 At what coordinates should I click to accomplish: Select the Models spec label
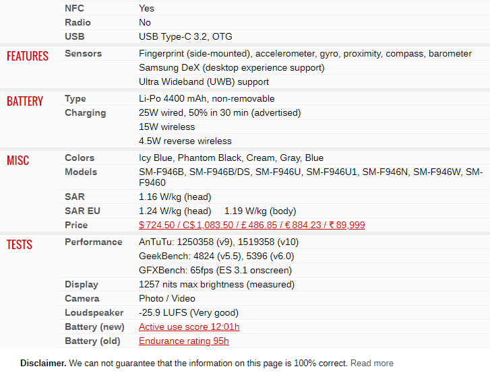pos(81,172)
